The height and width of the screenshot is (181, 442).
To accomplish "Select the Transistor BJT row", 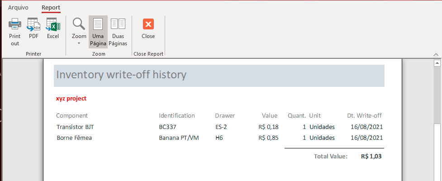I will pos(220,127).
